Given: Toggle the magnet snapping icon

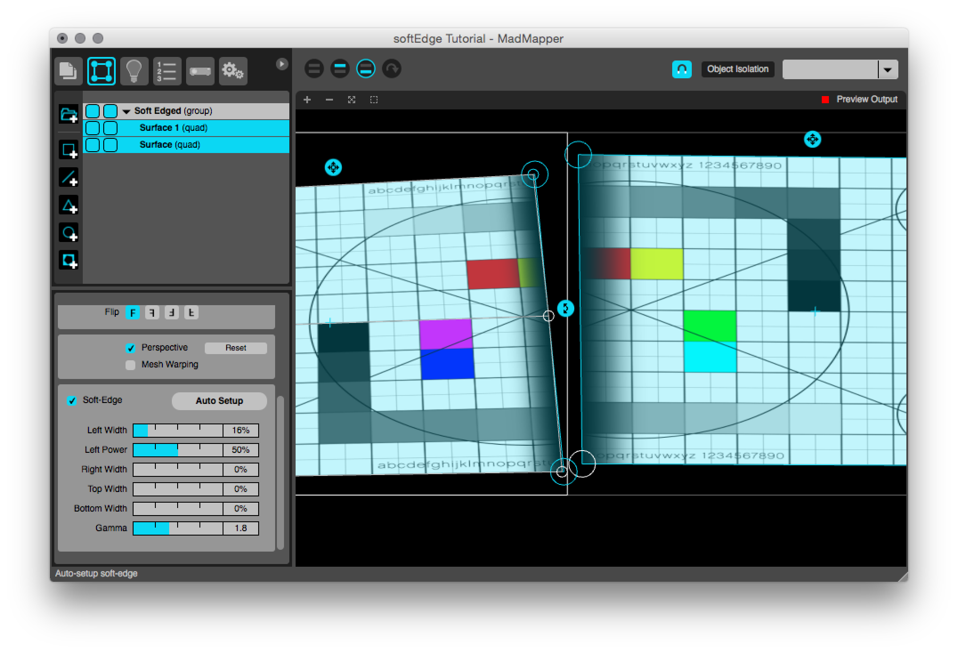Looking at the screenshot, I should point(682,69).
